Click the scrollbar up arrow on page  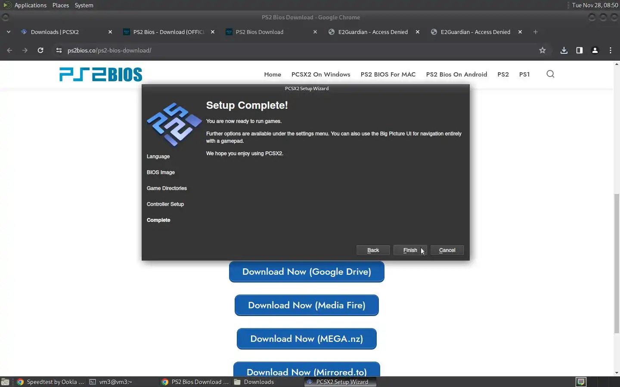click(x=617, y=64)
